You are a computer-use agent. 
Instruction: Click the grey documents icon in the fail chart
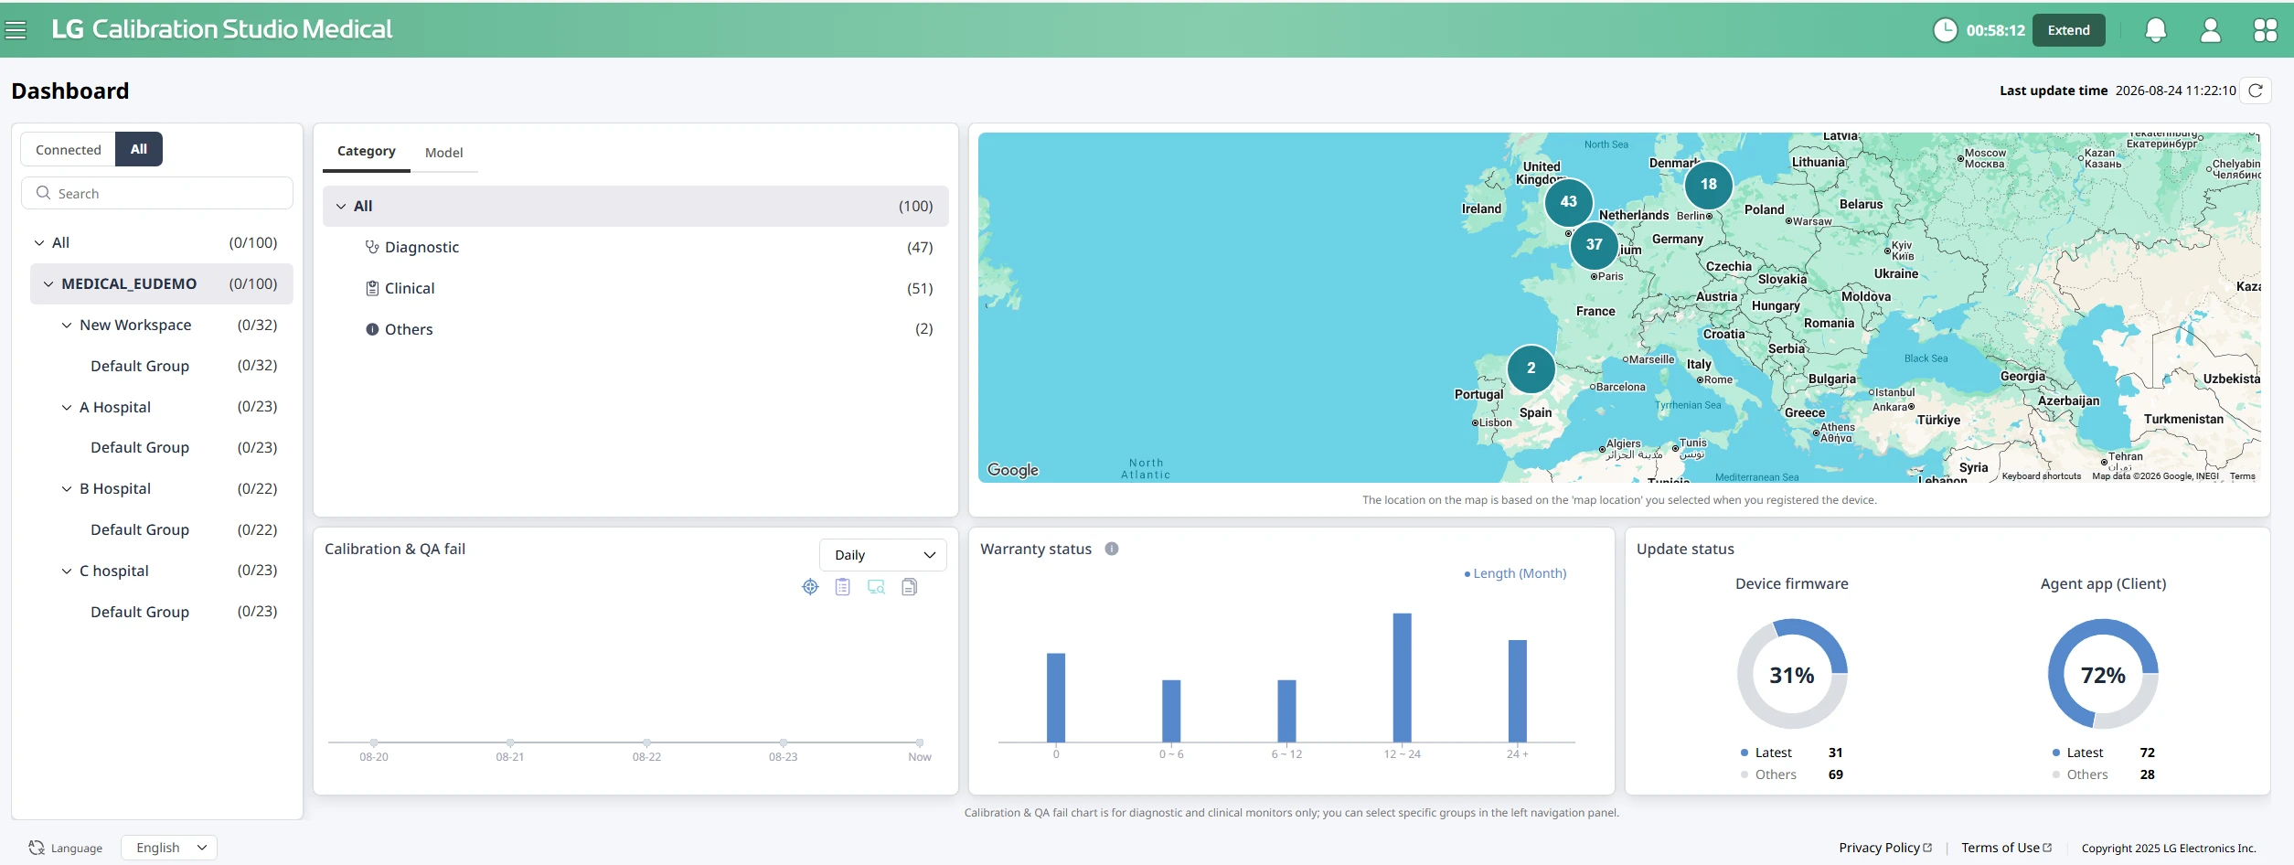(x=910, y=587)
